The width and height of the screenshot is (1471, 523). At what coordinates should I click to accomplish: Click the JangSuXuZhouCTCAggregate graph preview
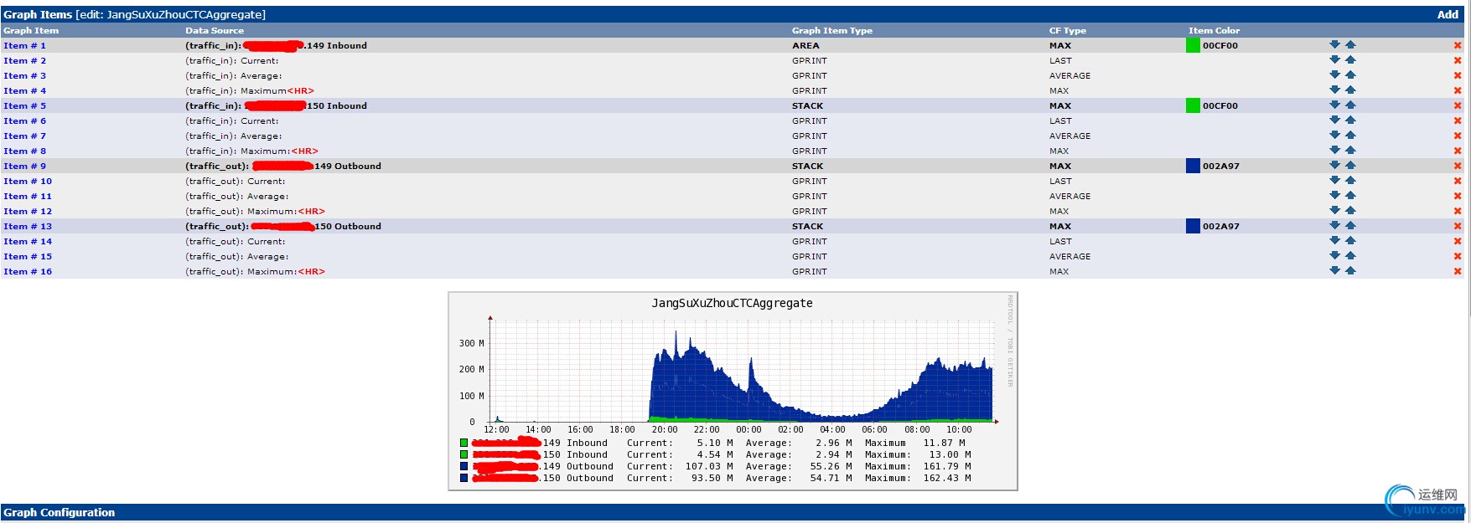point(733,391)
